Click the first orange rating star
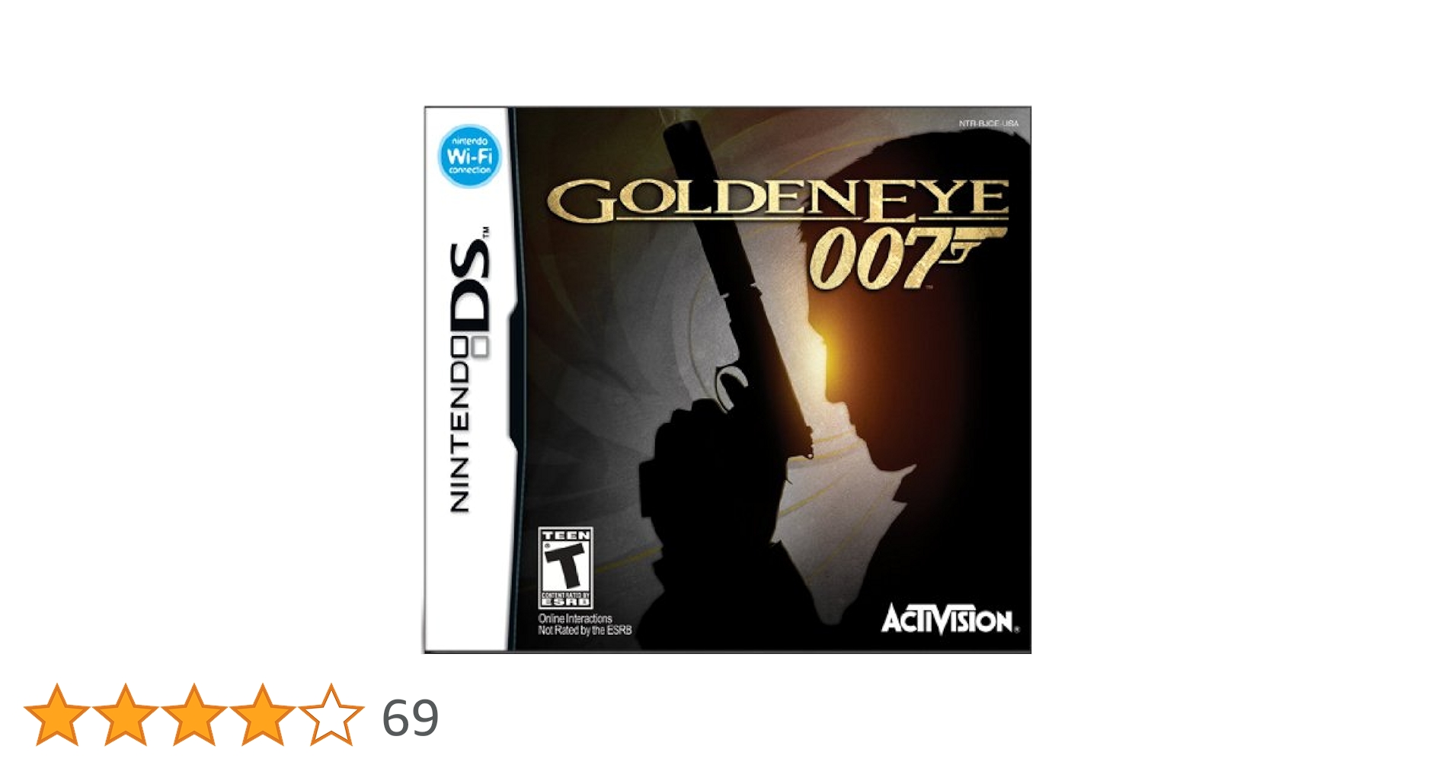The image size is (1455, 762). [x=56, y=715]
